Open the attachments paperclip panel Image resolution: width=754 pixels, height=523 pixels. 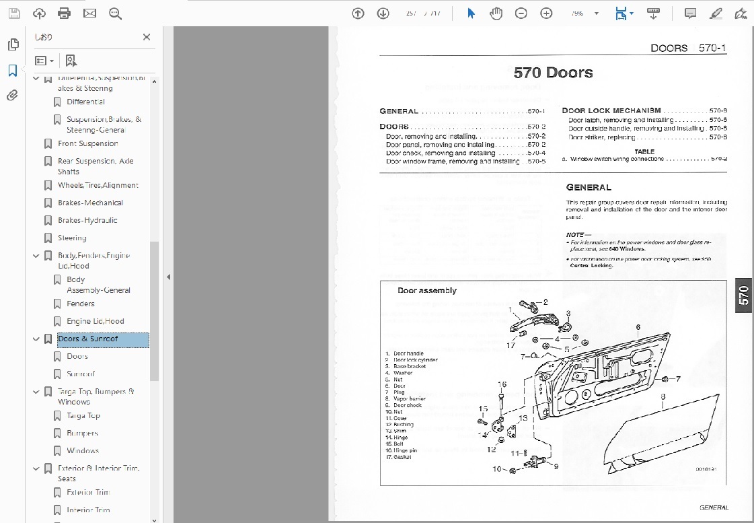pos(13,96)
